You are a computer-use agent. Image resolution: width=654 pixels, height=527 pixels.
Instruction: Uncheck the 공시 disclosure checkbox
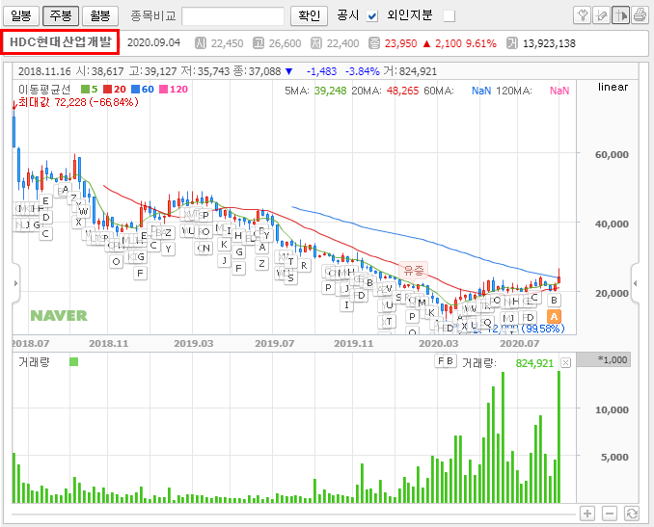(x=372, y=16)
